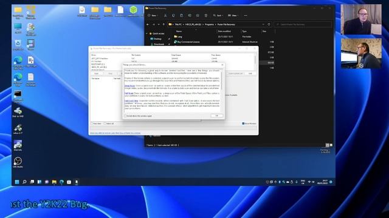Open the Find Lost Files link in dialog
Image resolution: width=389 pixels, height=218 pixels.
tap(131, 101)
